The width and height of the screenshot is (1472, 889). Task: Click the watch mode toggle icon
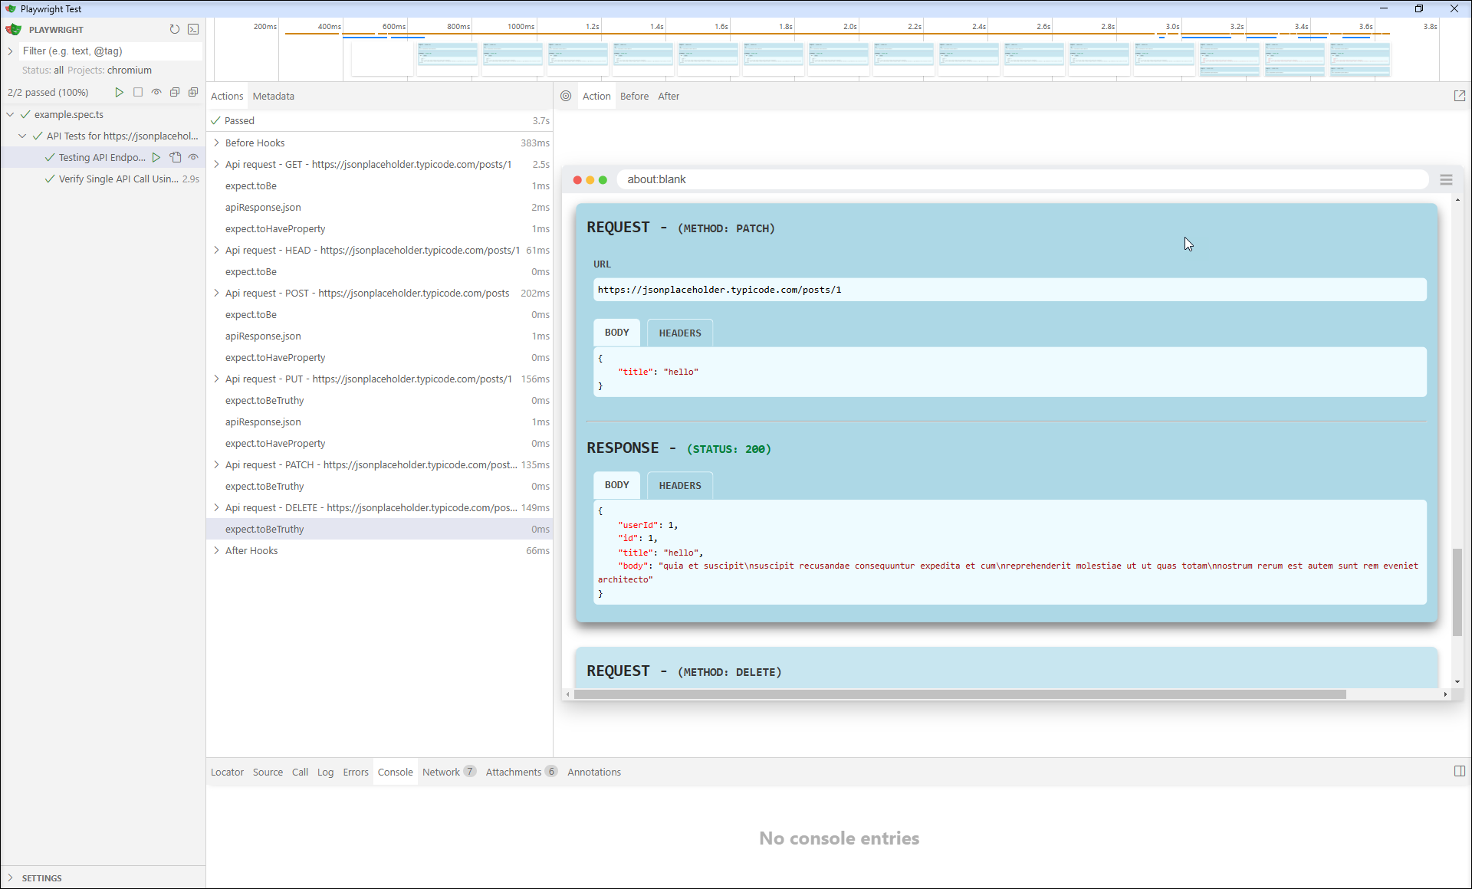pos(156,93)
